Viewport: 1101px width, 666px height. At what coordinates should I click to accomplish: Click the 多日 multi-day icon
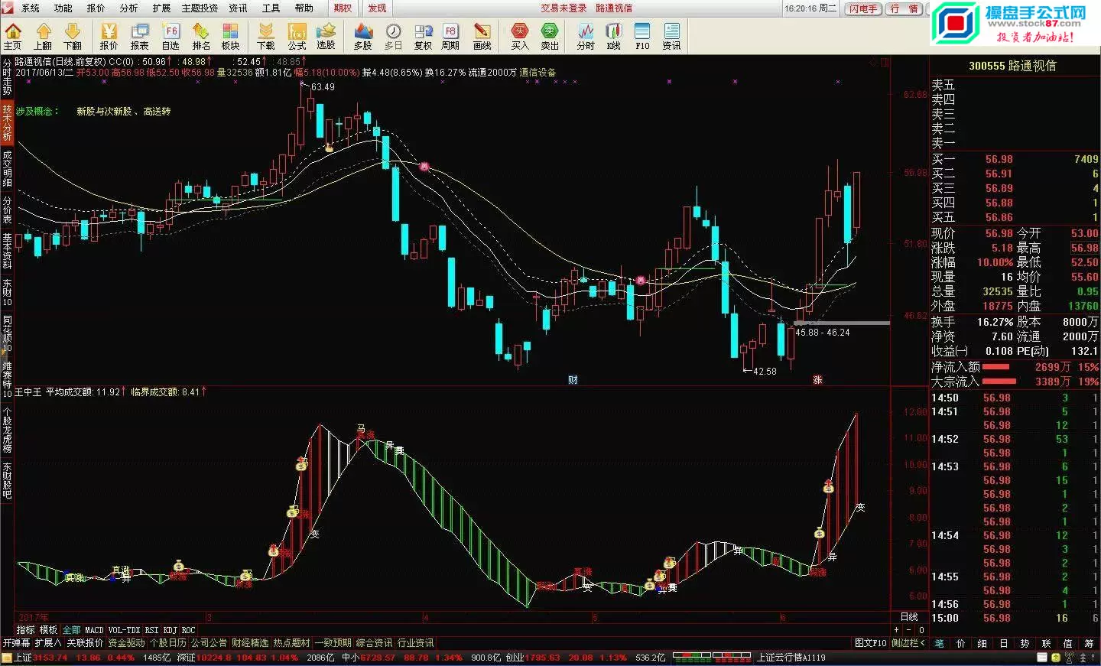click(393, 36)
